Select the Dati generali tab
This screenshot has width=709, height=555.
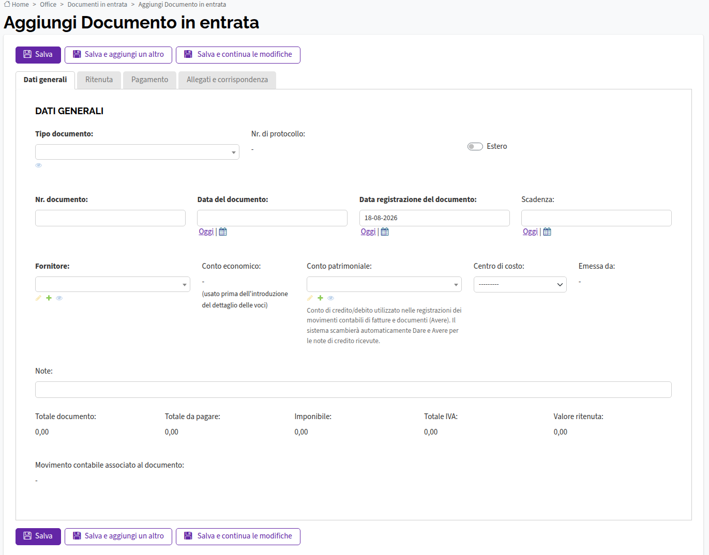click(x=45, y=80)
